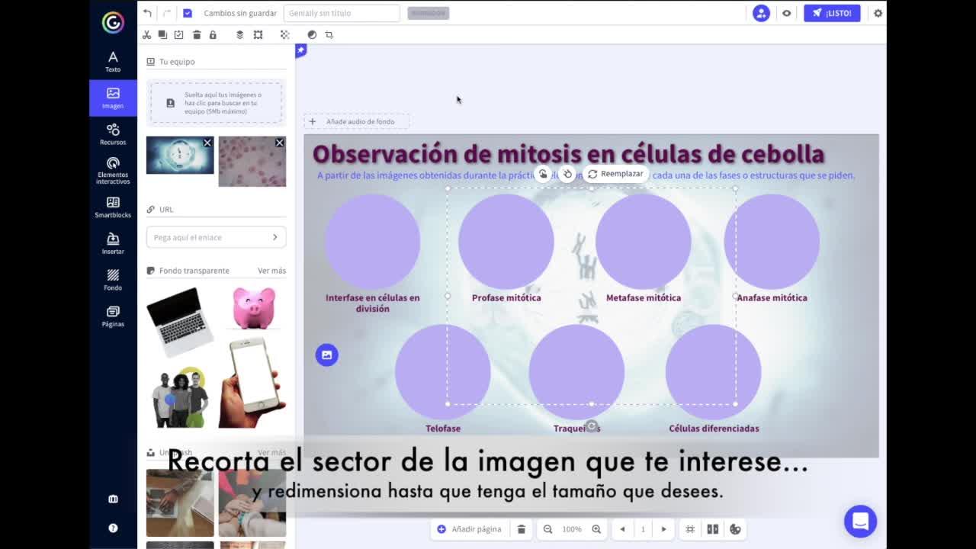976x549 pixels.
Task: Open the Recursos sidebar panel
Action: pyautogui.click(x=113, y=134)
